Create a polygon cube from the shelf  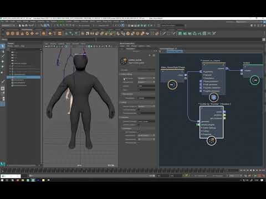13,33
